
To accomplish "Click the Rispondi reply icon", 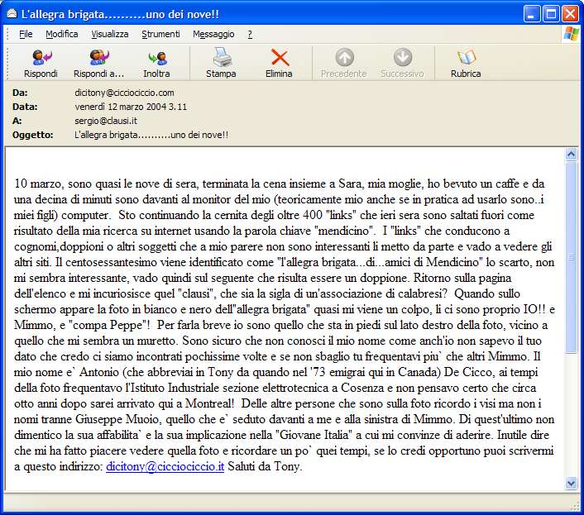I will [41, 57].
